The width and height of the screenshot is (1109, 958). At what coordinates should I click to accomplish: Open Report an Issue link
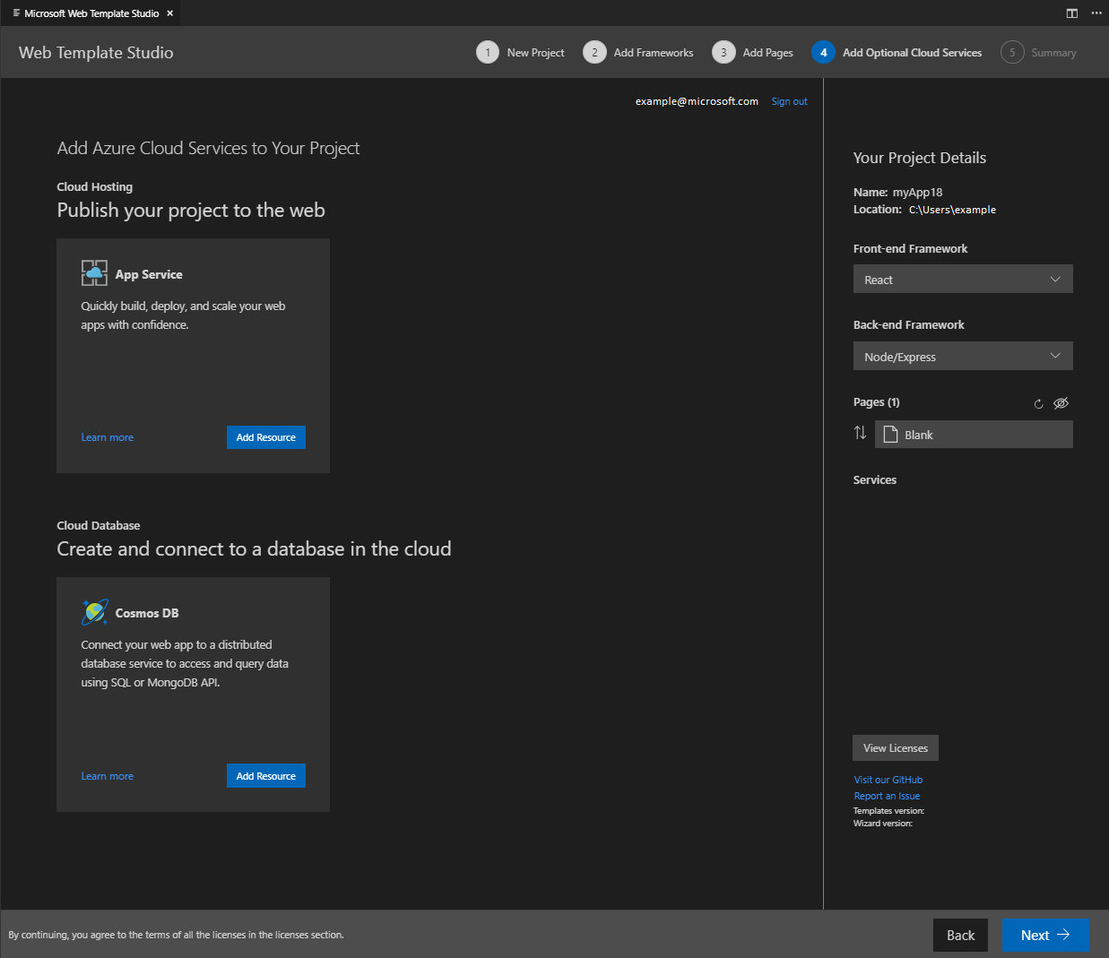point(887,796)
